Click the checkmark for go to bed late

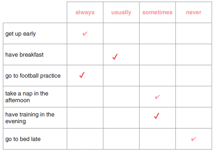(193, 139)
